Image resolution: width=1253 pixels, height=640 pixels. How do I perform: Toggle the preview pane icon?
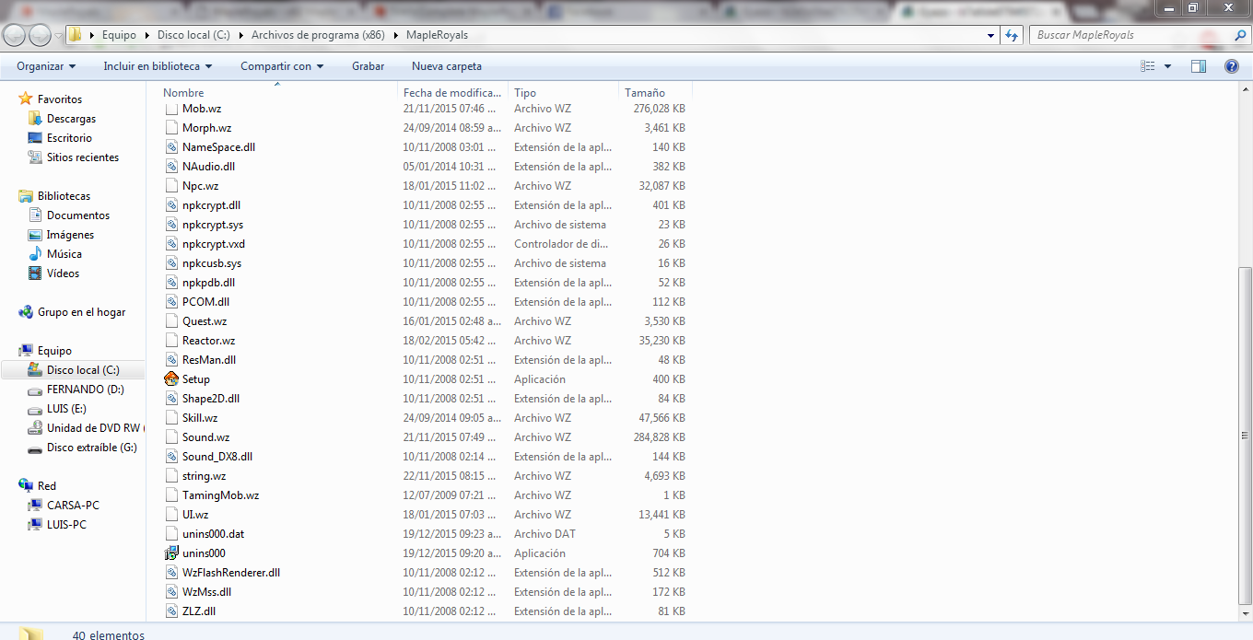click(x=1199, y=66)
